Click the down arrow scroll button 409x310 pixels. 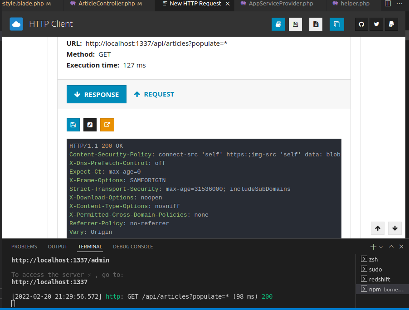(x=395, y=228)
